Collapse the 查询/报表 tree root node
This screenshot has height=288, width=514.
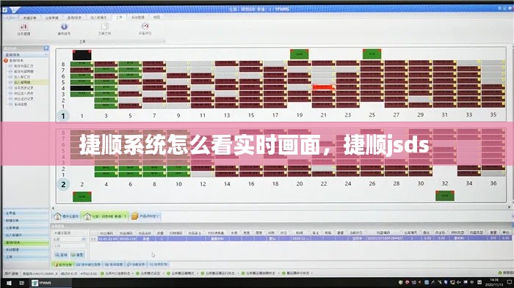click(x=6, y=61)
